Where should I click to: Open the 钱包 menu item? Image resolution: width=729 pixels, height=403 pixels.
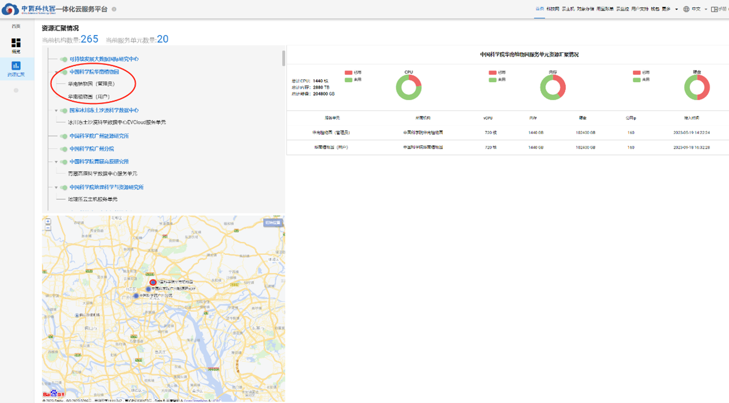655,9
